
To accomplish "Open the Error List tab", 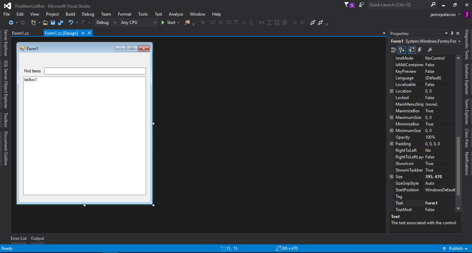I will [19, 238].
